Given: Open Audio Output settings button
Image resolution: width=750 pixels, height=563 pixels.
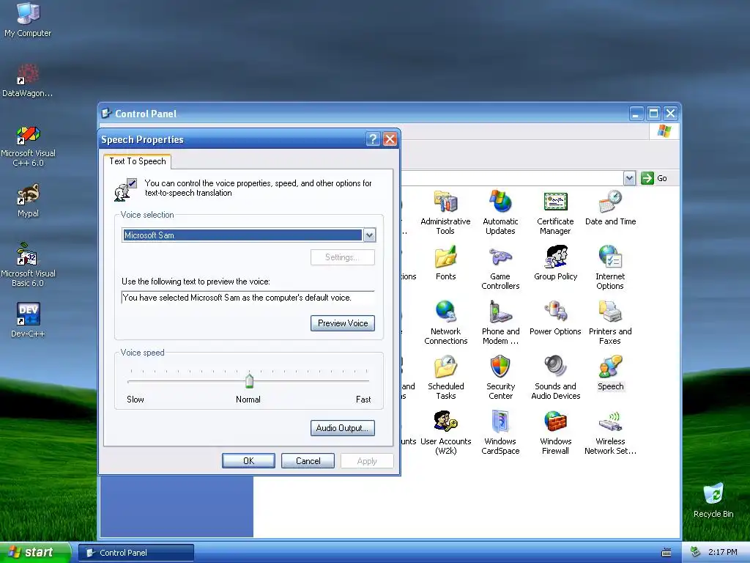Looking at the screenshot, I should click(343, 428).
